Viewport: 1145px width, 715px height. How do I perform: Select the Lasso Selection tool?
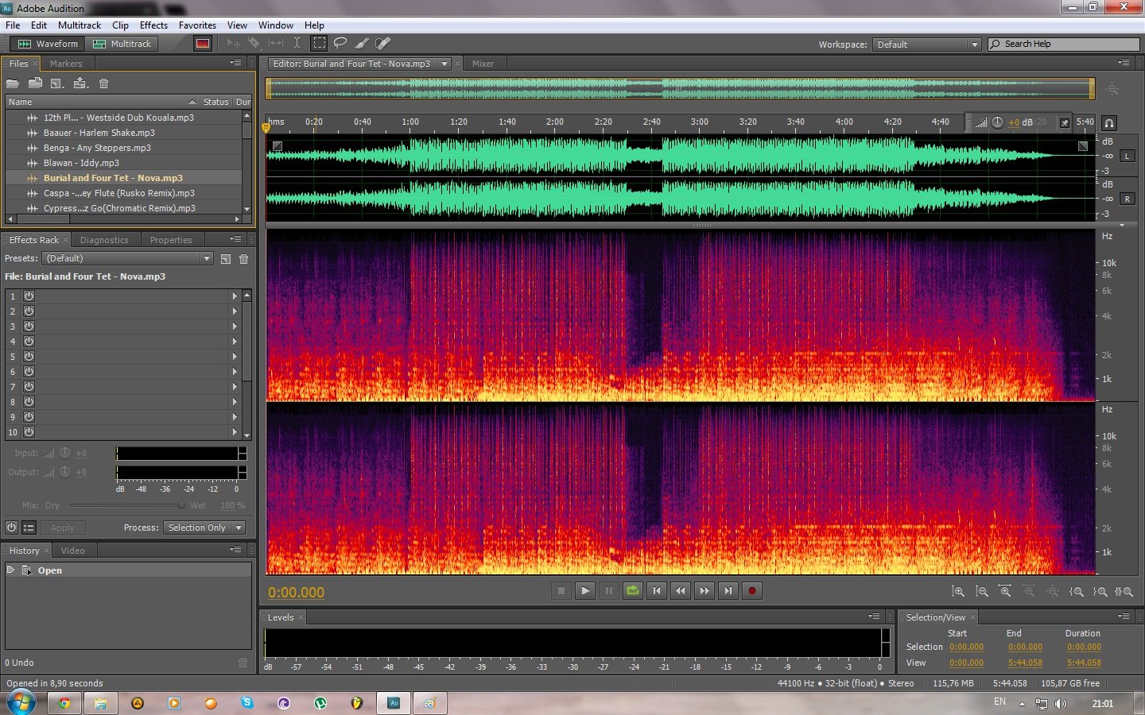(x=340, y=44)
